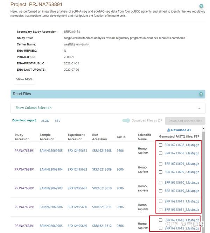
Task: Check the SRR16213611_2.fastq.gz checkbox
Action: pyautogui.click(x=161, y=210)
